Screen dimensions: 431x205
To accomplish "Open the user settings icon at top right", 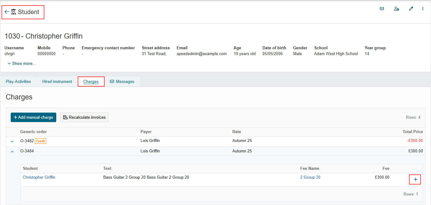I will tap(396, 9).
